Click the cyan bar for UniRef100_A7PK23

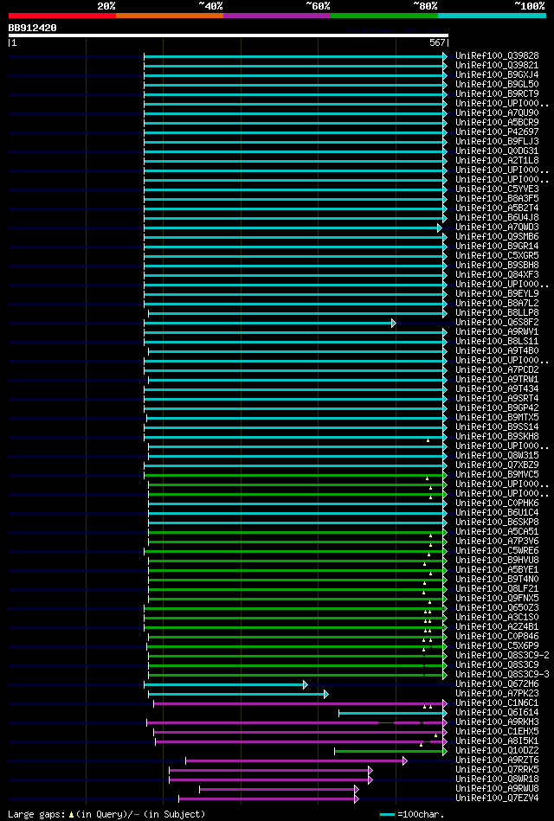click(238, 694)
